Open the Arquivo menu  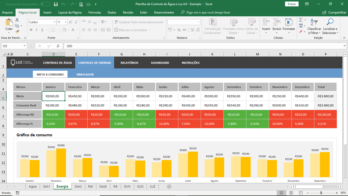click(x=7, y=13)
